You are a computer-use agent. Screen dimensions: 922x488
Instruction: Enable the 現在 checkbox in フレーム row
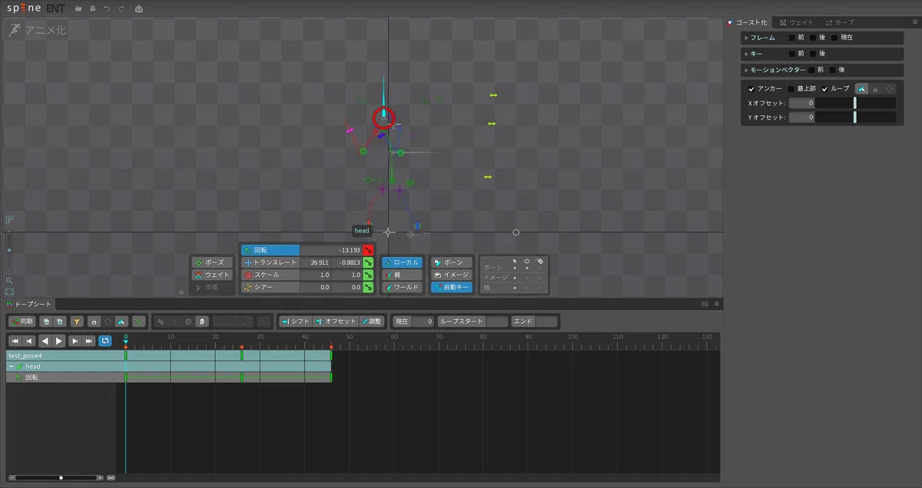tap(835, 38)
